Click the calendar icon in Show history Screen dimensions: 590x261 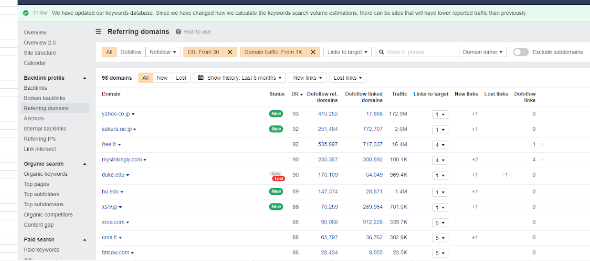201,78
